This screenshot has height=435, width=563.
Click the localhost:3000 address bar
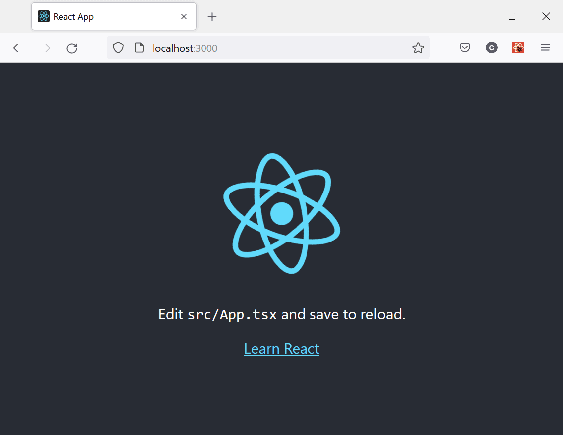coord(268,48)
